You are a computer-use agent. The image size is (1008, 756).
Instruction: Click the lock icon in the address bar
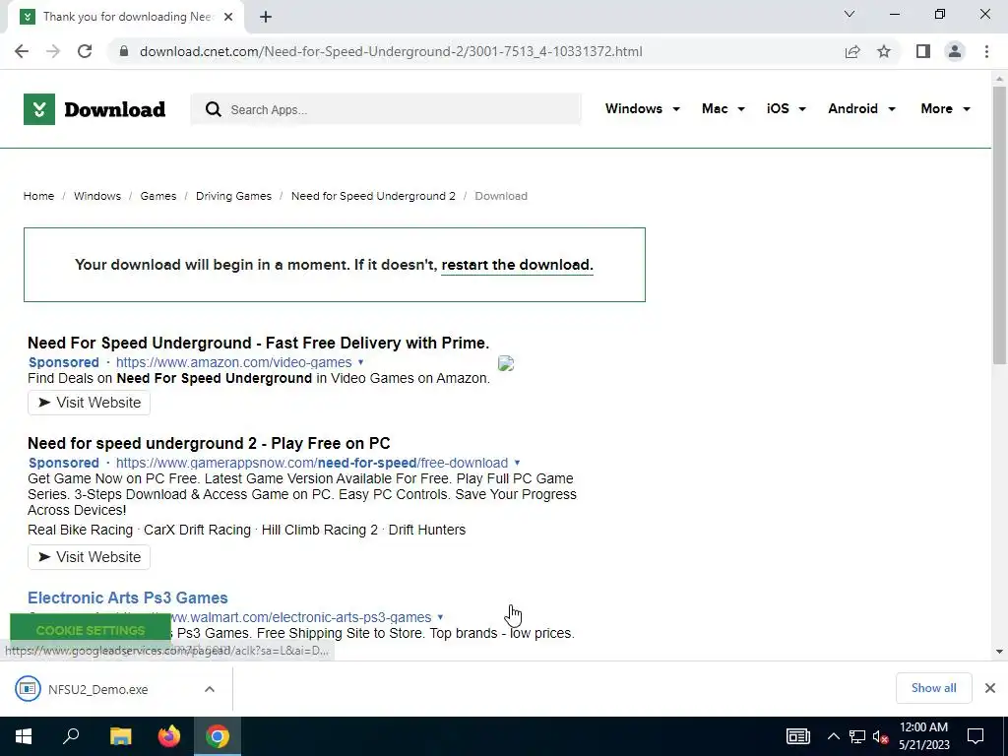[x=124, y=51]
